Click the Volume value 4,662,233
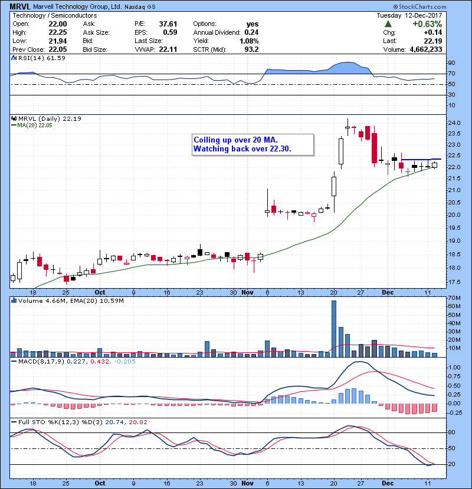472x489 pixels. point(426,49)
